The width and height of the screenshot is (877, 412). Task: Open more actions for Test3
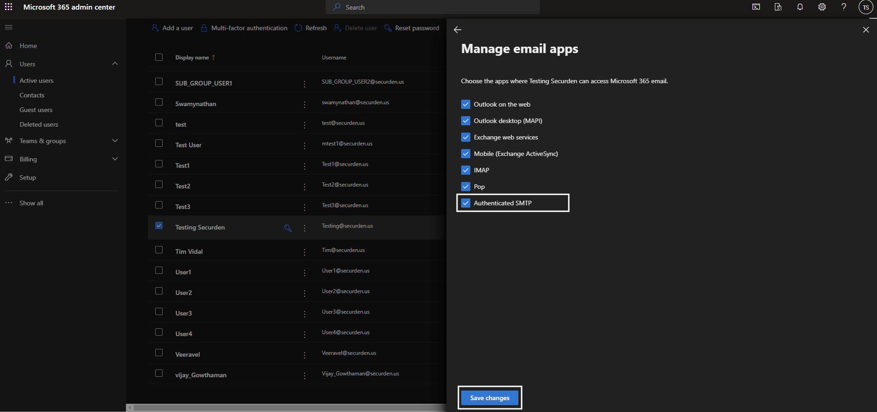point(305,208)
